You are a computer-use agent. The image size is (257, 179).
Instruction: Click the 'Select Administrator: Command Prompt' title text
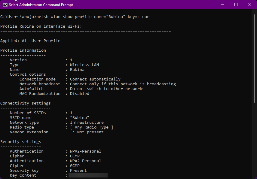pos(41,5)
